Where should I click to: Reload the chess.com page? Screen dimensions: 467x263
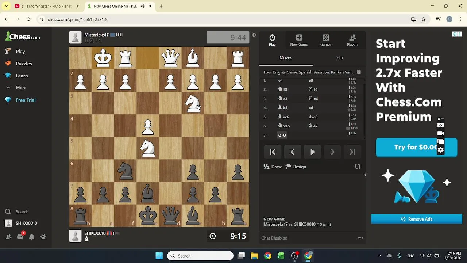(28, 19)
